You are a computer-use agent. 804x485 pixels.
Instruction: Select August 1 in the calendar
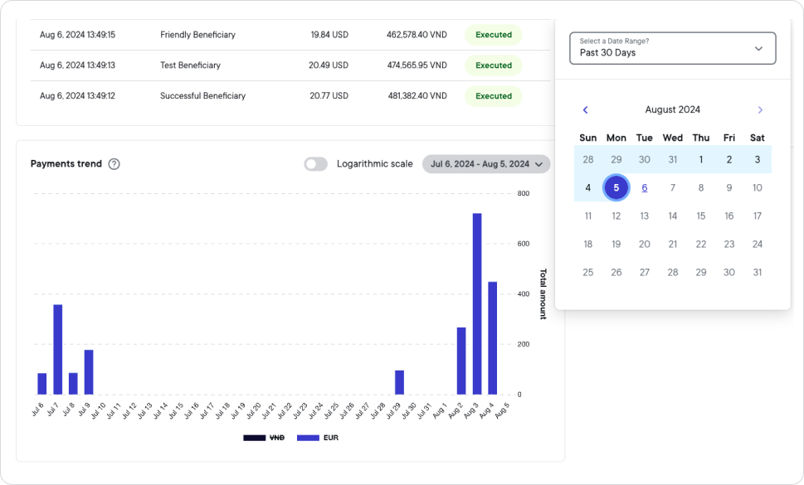(700, 159)
